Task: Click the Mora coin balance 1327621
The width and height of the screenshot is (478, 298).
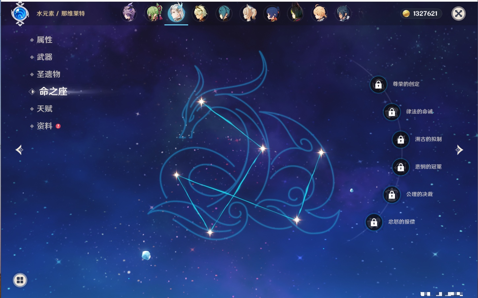Action: pos(421,14)
